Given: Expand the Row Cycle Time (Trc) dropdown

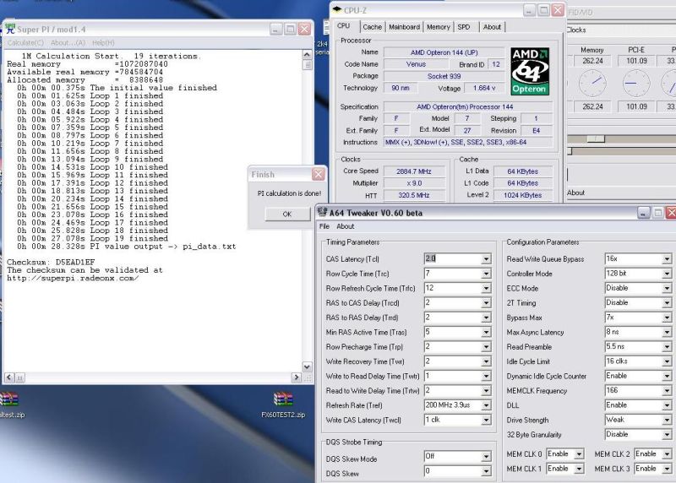Looking at the screenshot, I should tap(486, 274).
